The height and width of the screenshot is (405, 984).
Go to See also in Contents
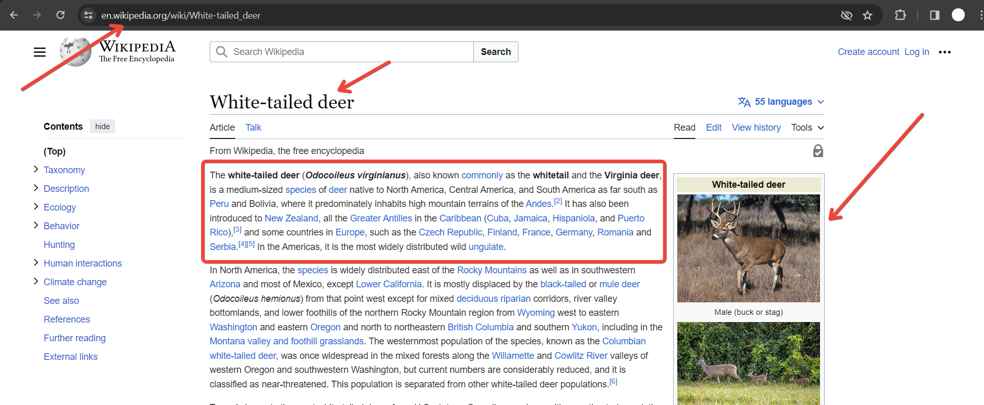[61, 301]
